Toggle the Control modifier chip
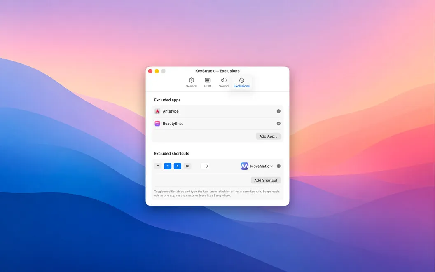 158,166
